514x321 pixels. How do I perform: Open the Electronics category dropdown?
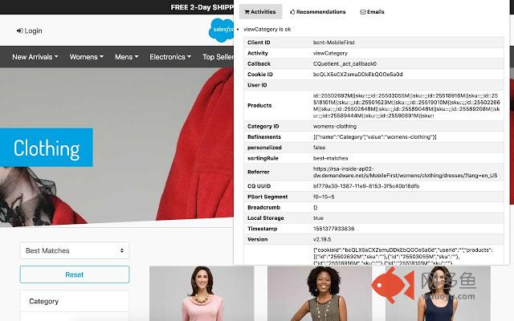tap(170, 57)
